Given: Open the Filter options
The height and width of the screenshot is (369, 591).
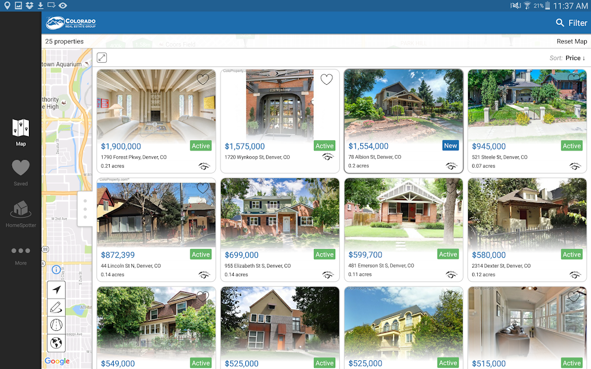Looking at the screenshot, I should pyautogui.click(x=577, y=23).
